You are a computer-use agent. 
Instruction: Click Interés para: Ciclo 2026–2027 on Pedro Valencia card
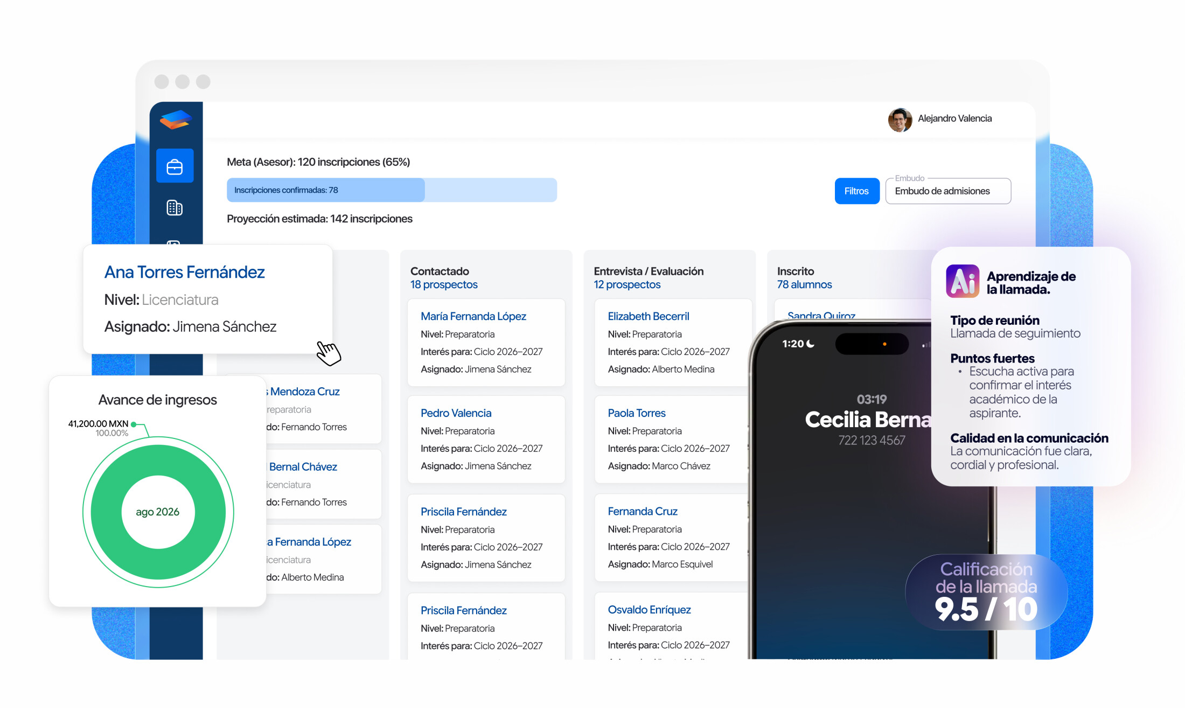coord(482,449)
